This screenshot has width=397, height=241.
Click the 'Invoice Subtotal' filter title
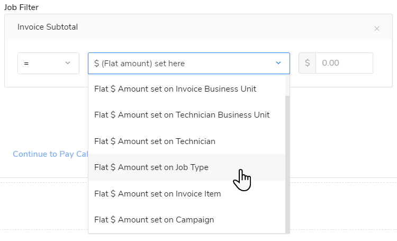(x=48, y=27)
